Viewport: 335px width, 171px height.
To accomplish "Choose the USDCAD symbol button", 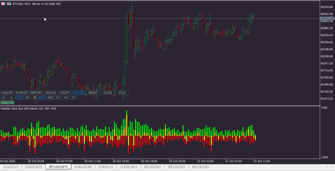I will pos(50,93).
